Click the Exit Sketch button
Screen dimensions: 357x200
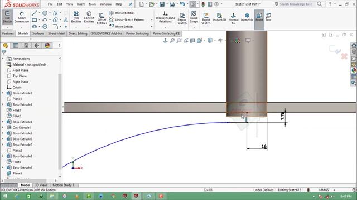[x=7, y=17]
